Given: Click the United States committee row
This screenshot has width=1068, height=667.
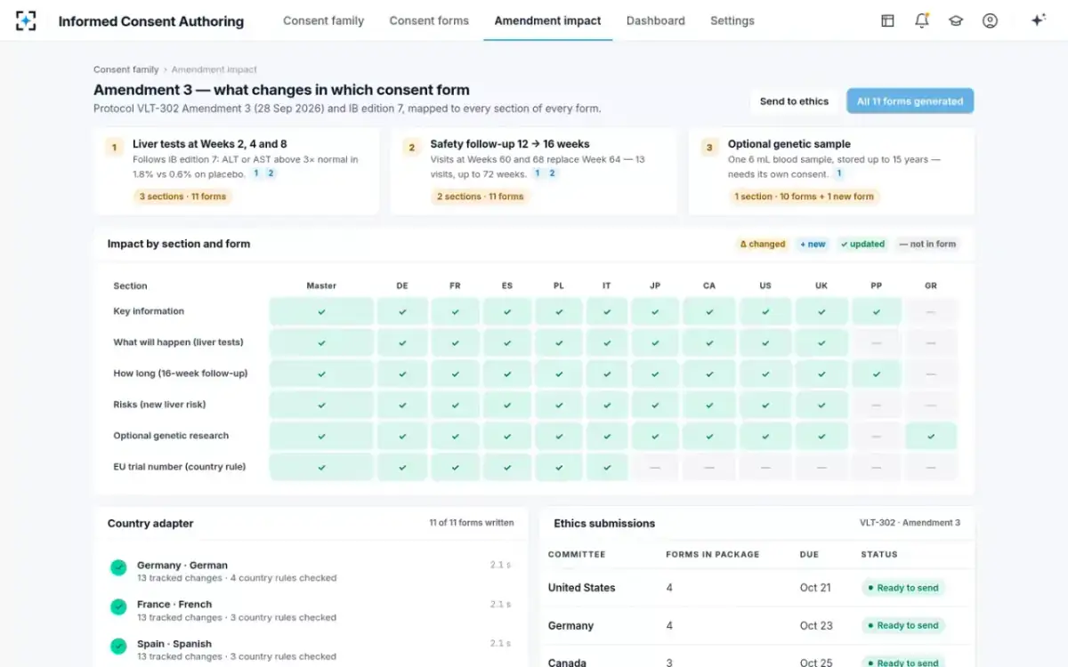Looking at the screenshot, I should coord(757,588).
